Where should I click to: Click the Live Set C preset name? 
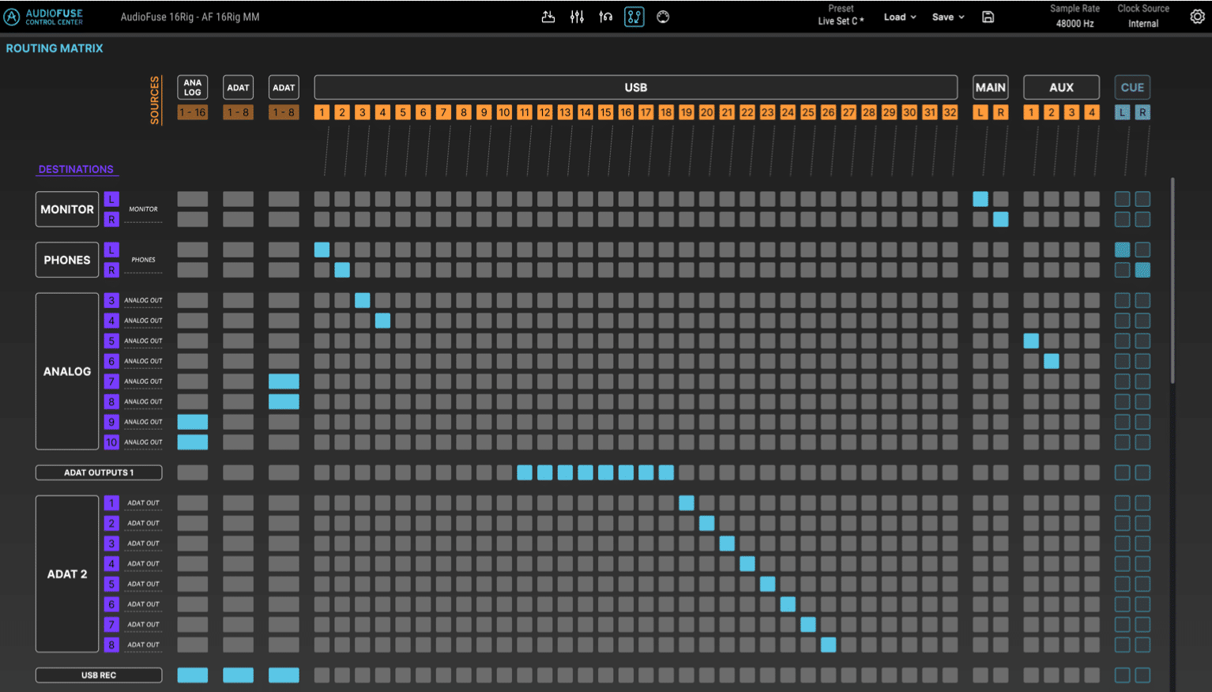pyautogui.click(x=841, y=21)
